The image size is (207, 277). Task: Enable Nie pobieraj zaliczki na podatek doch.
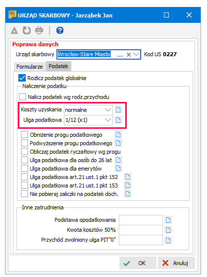[x=24, y=194]
